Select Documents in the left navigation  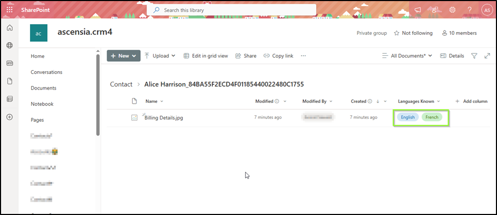43,88
